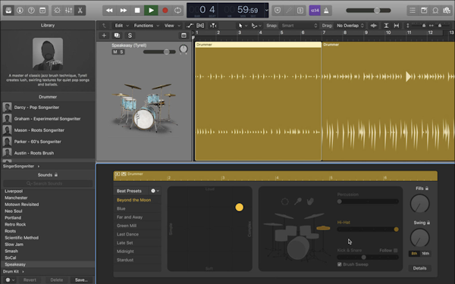Select the Midnight beat preset
The width and height of the screenshot is (455, 284).
[125, 251]
